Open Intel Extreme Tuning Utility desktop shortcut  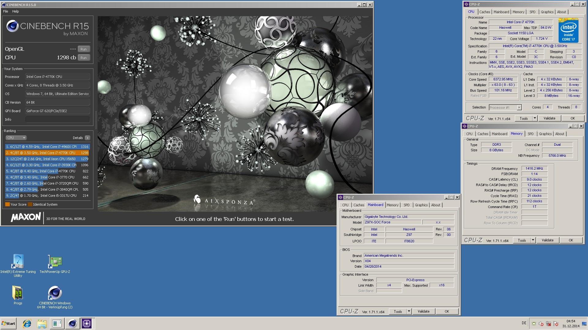pyautogui.click(x=18, y=265)
